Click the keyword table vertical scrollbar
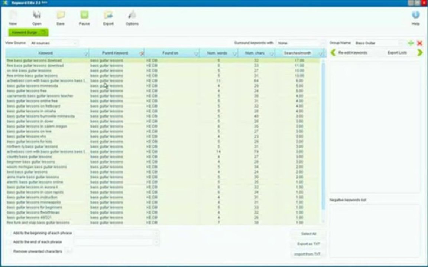The width and height of the screenshot is (428, 267). [324, 136]
